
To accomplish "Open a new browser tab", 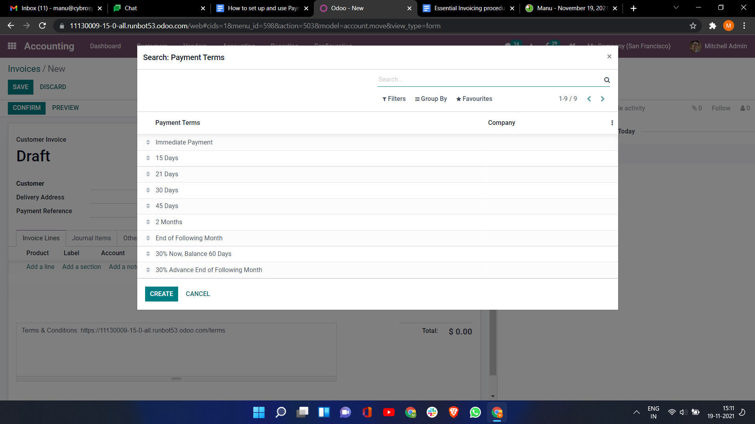I will pos(633,8).
